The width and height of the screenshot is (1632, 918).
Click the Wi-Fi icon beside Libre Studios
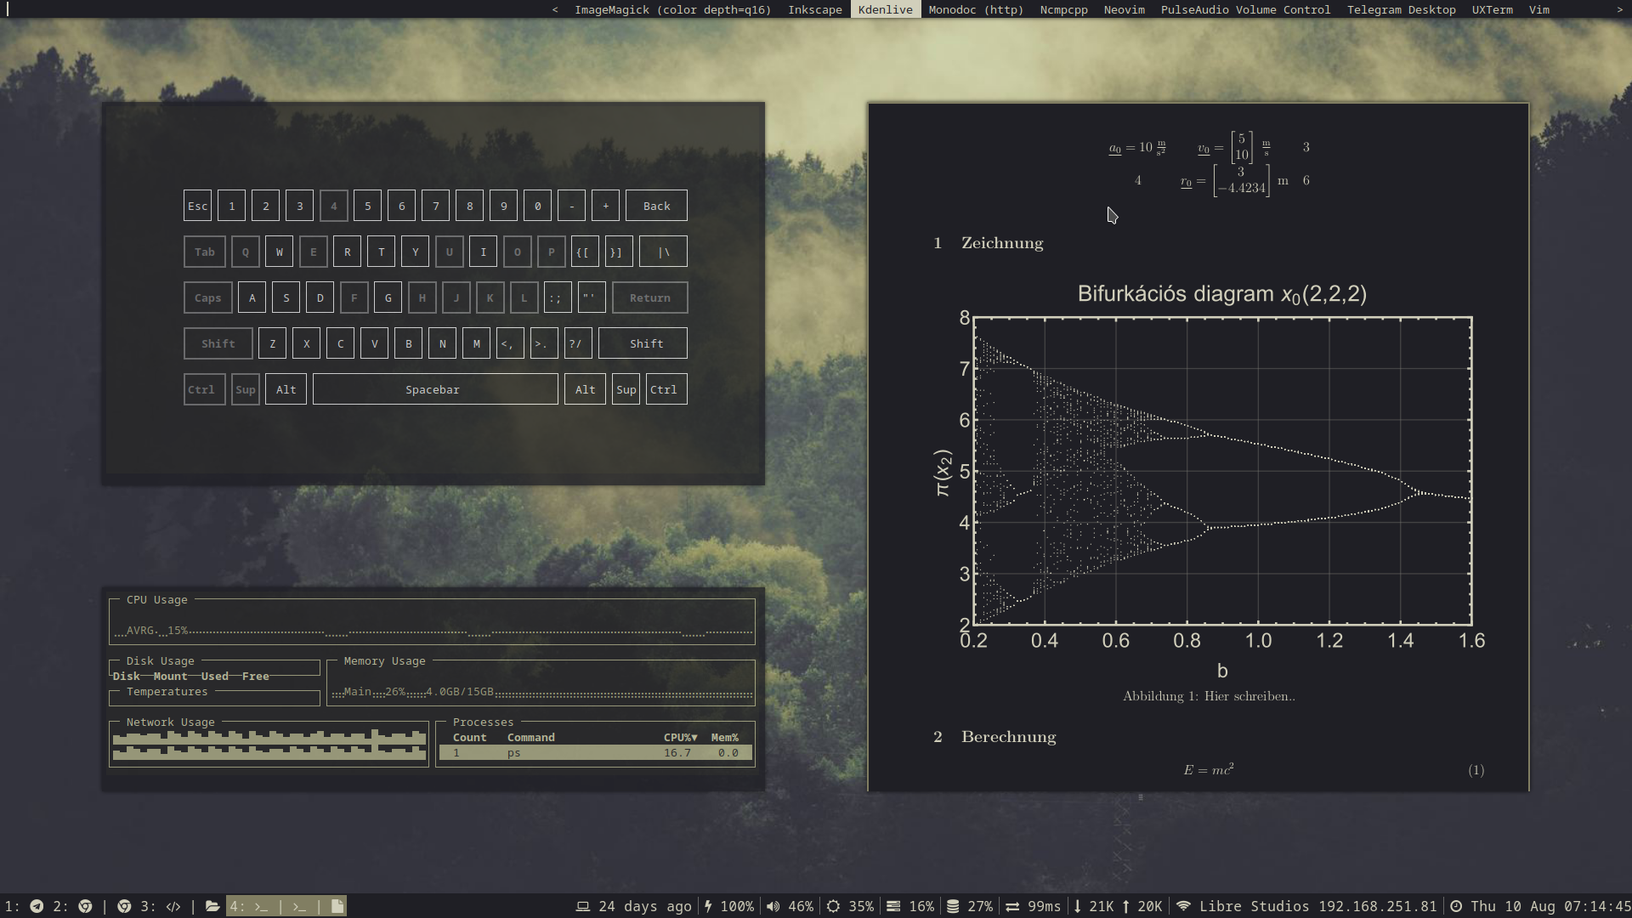1183,906
